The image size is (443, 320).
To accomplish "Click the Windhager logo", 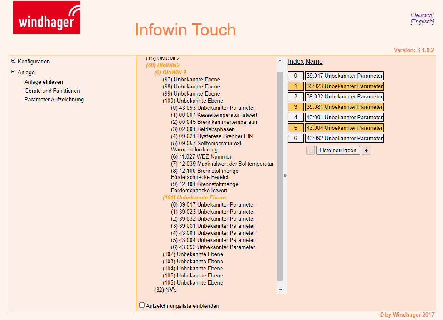I will click(46, 18).
